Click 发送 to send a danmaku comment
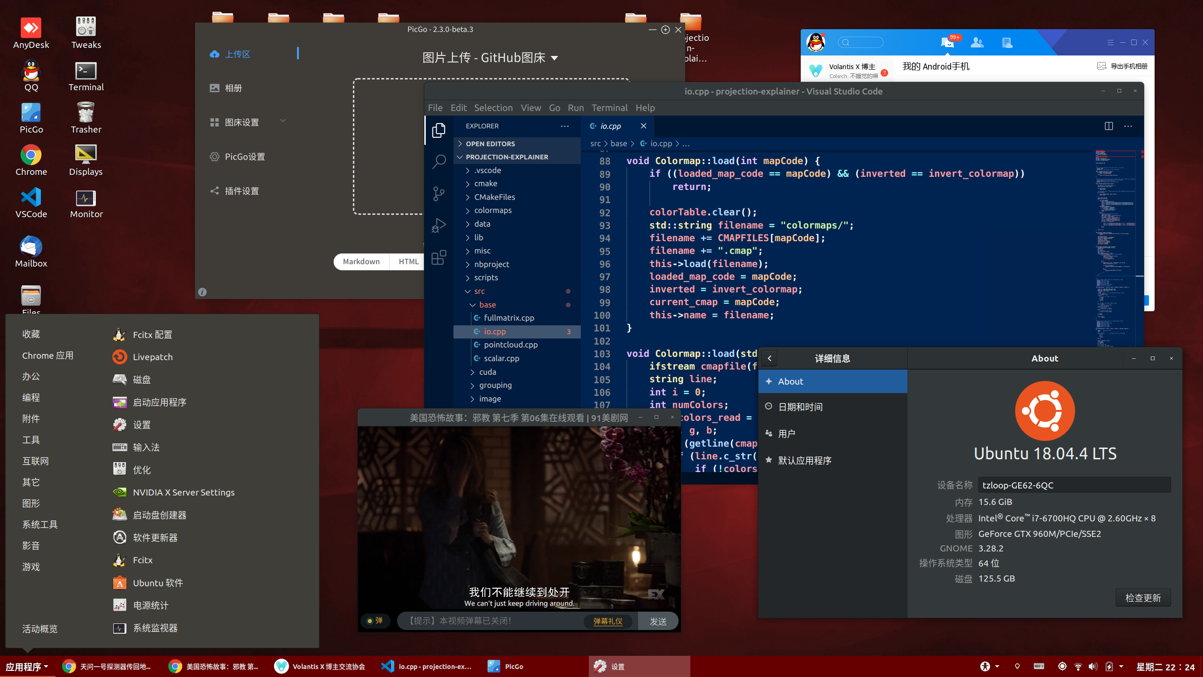The height and width of the screenshot is (677, 1203). (658, 621)
